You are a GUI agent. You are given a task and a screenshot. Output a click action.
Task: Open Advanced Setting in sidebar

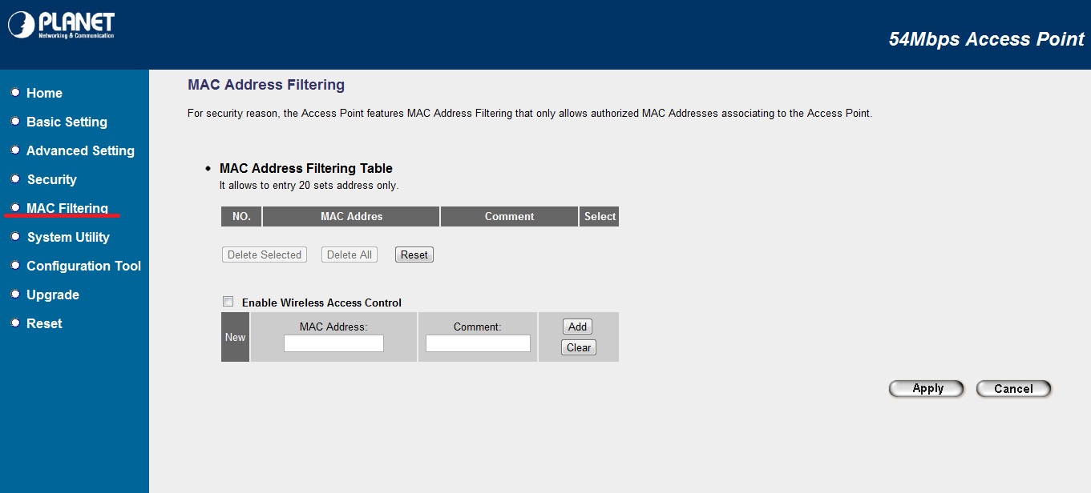tap(80, 150)
